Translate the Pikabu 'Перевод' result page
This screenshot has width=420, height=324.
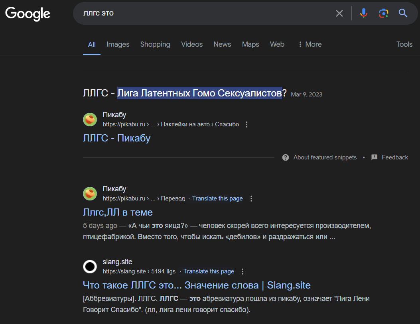point(217,198)
